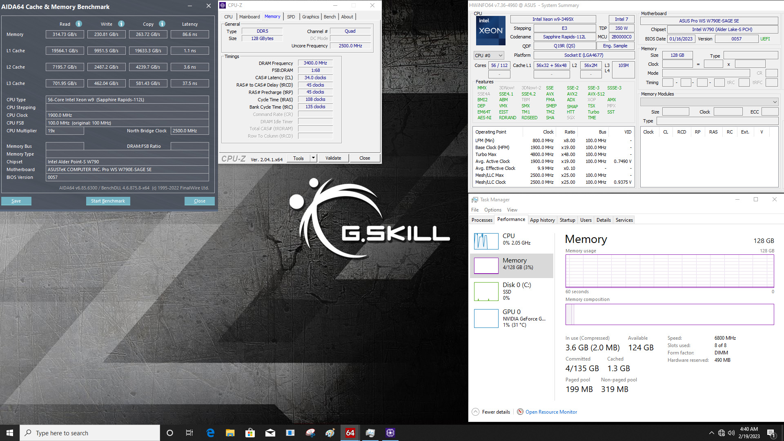The image size is (784, 441).
Task: Open File Explorer from taskbar
Action: click(x=230, y=433)
